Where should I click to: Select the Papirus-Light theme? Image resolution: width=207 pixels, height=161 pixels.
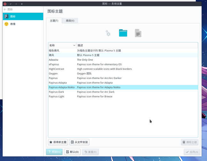coord(123,97)
